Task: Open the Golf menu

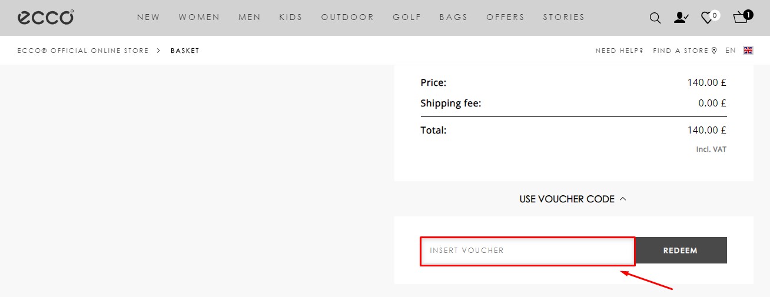Action: [x=407, y=17]
